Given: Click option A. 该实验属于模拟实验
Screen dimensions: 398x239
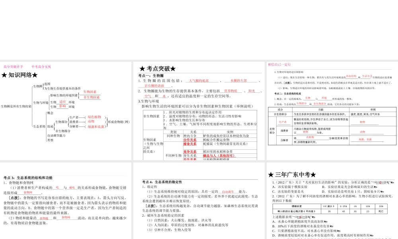Looking at the screenshot, I should click(290, 187).
